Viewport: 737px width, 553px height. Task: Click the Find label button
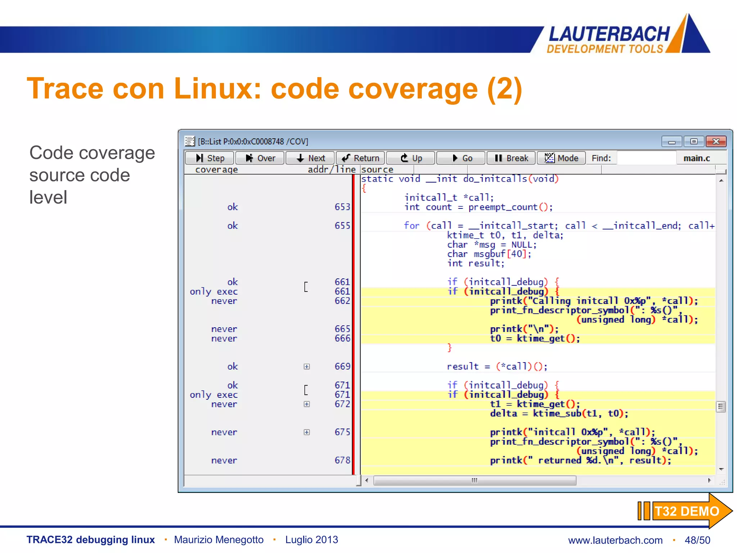pyautogui.click(x=601, y=158)
